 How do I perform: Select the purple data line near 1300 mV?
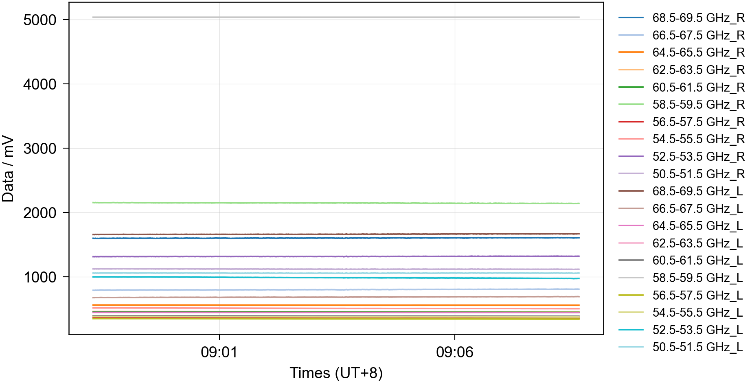[336, 256]
